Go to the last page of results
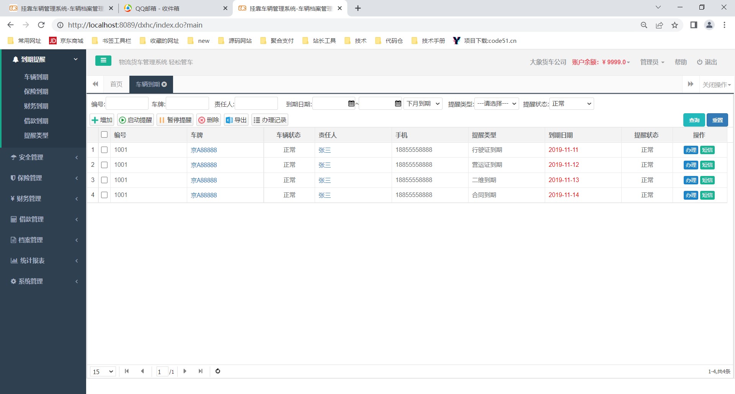 [201, 371]
